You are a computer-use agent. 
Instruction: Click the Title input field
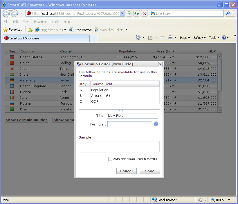(133, 116)
